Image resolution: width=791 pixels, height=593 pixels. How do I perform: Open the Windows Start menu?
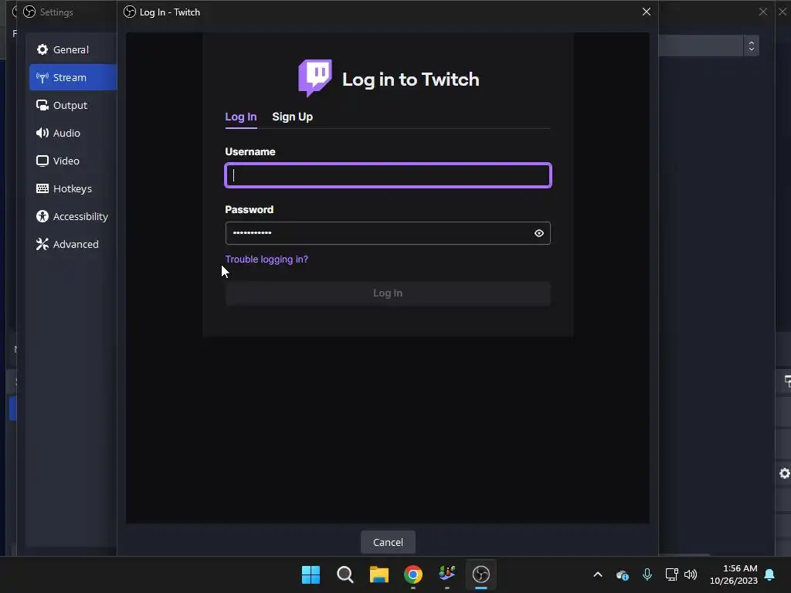311,574
